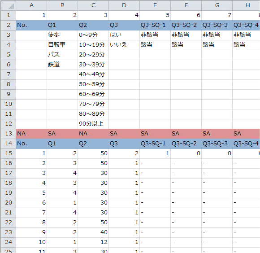Screen dimensions: 260x253
Task: Click the Select All corner triangle
Action: pyautogui.click(x=8, y=5)
